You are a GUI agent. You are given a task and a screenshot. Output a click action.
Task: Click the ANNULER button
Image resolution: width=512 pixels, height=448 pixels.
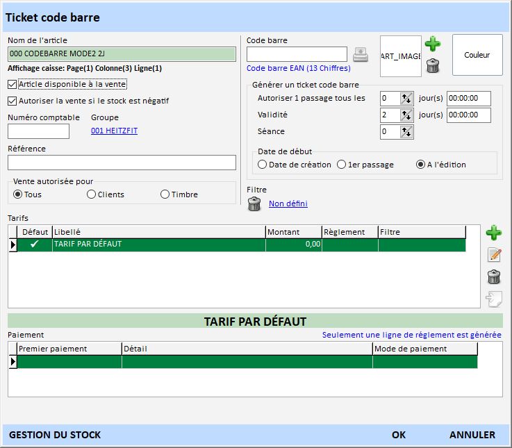[472, 435]
